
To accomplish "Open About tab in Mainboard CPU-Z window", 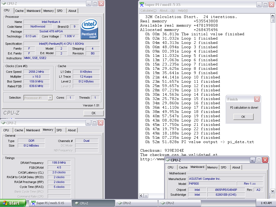I will 236,167.
